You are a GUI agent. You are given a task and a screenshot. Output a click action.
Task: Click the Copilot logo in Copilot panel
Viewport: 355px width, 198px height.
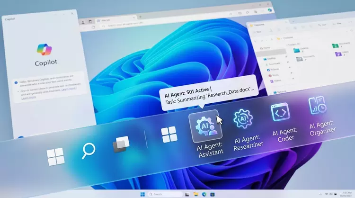click(x=44, y=50)
